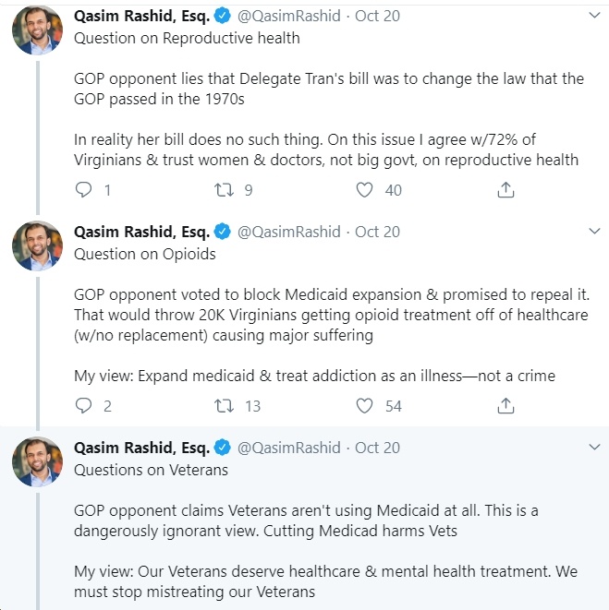609x610 pixels.
Task: Like the Opioids tweet with 54 likes
Action: click(364, 406)
